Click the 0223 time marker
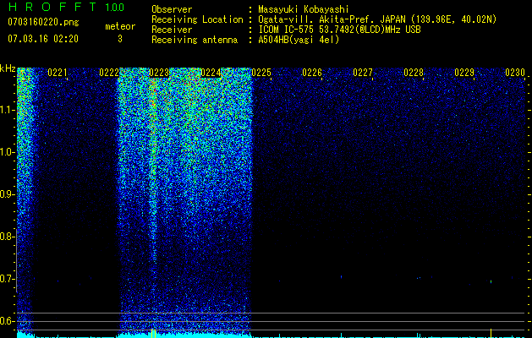The image size is (532, 338). (159, 73)
